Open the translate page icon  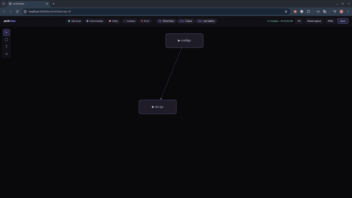pyautogui.click(x=325, y=11)
